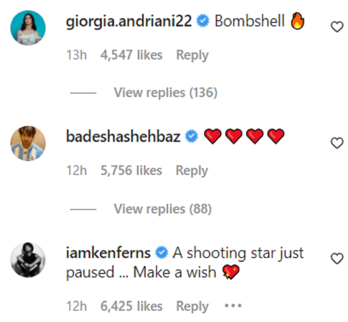The height and width of the screenshot is (322, 348).
Task: Open more options on iamkenferns's comment
Action: coord(233,305)
